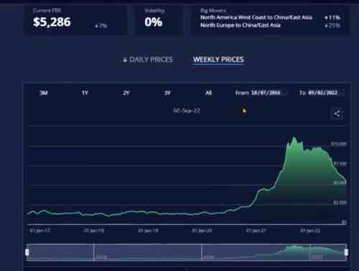Select the 3M time range

[44, 93]
